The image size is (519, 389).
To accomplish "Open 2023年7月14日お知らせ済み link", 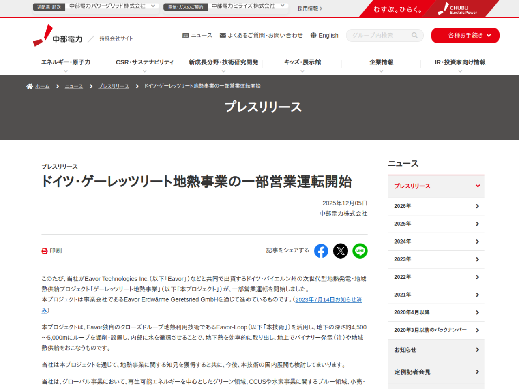I will pos(328,300).
